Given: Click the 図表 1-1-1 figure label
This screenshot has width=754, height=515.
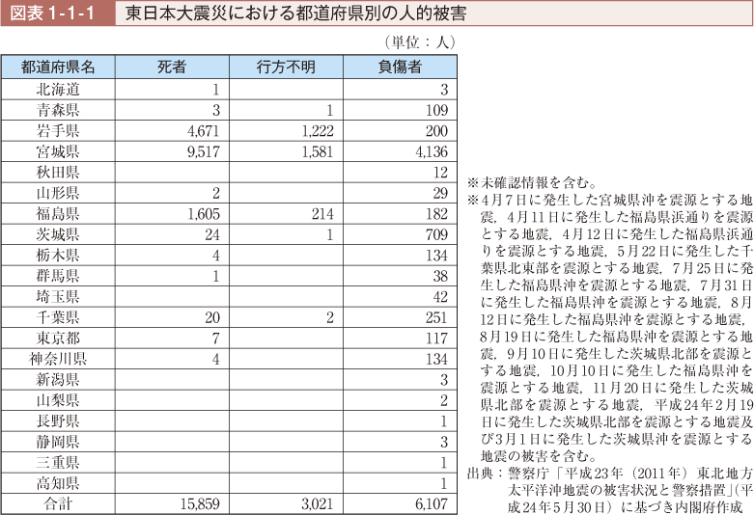Looking at the screenshot, I should 52,14.
